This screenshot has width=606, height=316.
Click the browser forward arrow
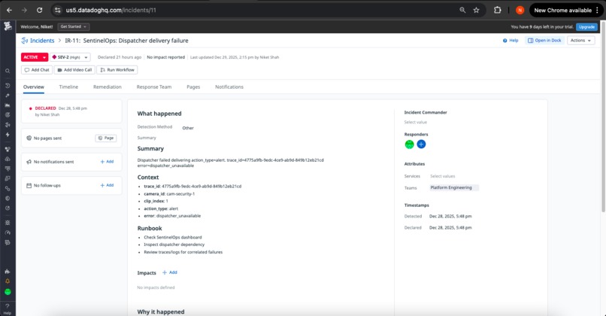point(24,10)
